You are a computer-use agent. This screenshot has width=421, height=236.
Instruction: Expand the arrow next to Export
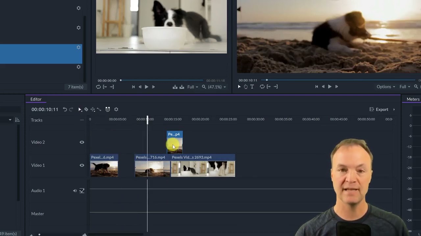click(394, 109)
